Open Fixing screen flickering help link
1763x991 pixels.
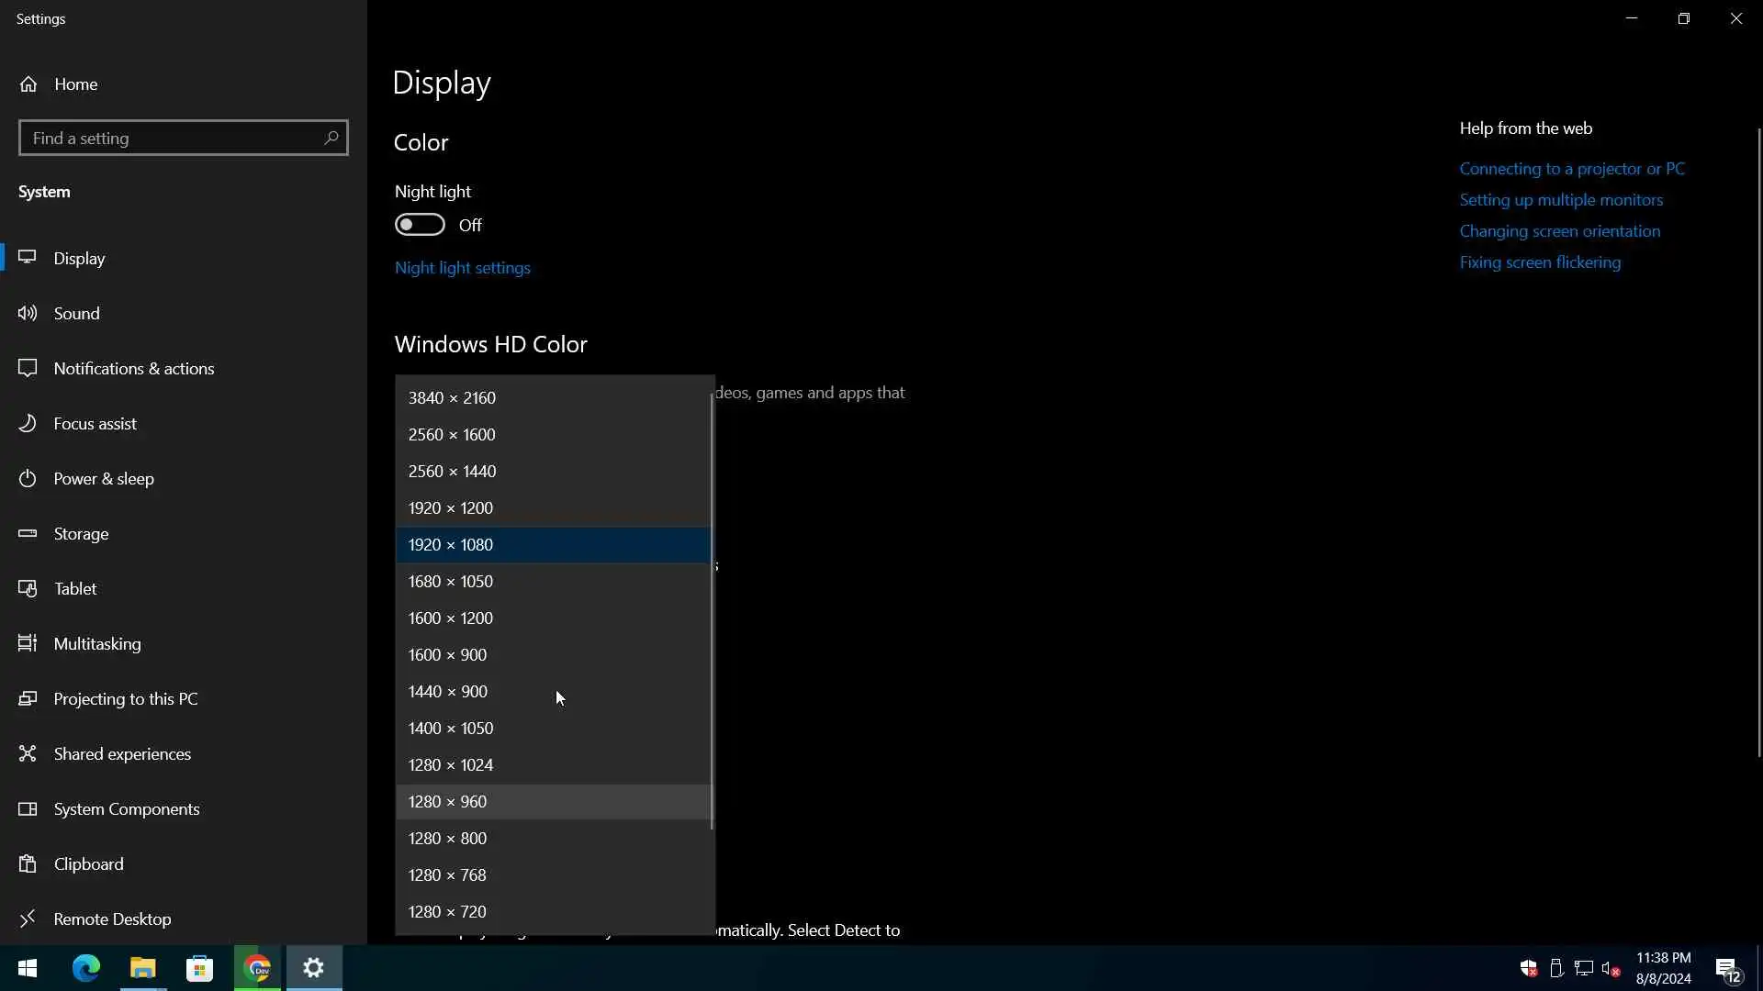point(1540,262)
